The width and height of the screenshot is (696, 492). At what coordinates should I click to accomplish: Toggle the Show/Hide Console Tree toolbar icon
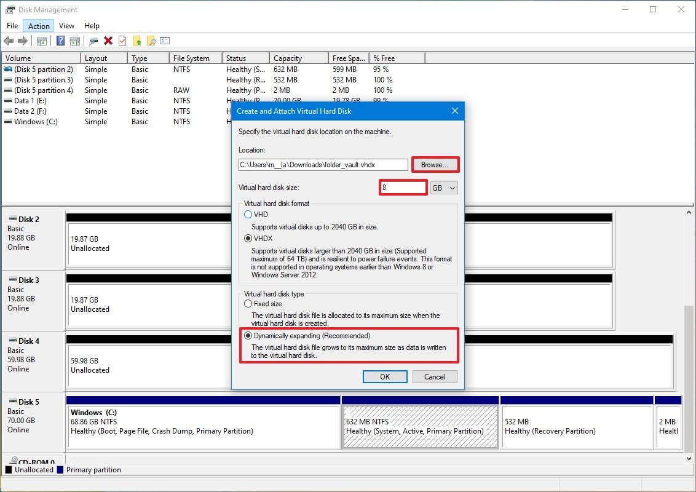(x=42, y=41)
